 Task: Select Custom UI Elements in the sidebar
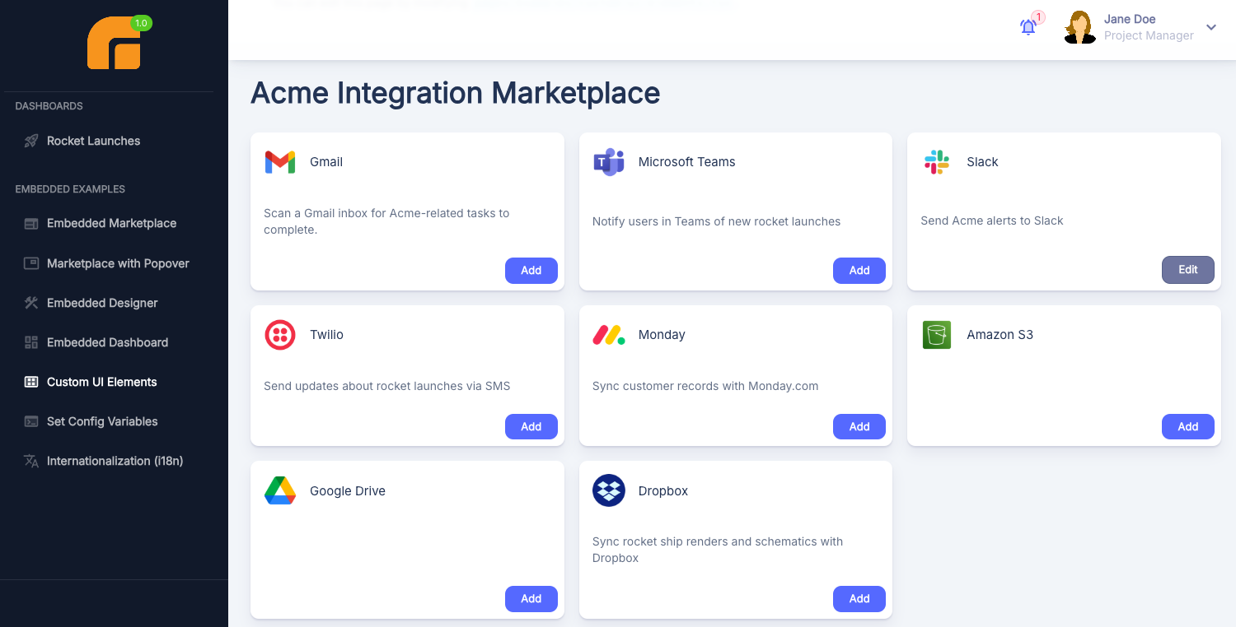[x=101, y=382]
